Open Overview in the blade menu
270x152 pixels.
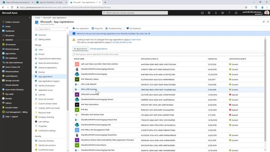42,35
